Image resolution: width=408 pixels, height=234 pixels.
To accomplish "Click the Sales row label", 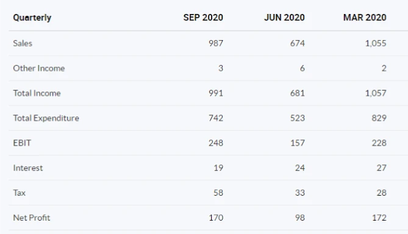I will pos(22,43).
